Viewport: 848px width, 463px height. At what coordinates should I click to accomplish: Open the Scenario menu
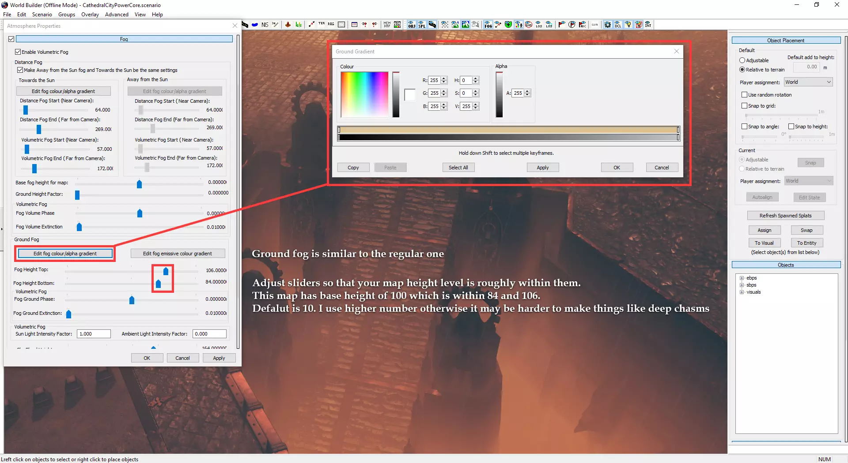pos(42,15)
